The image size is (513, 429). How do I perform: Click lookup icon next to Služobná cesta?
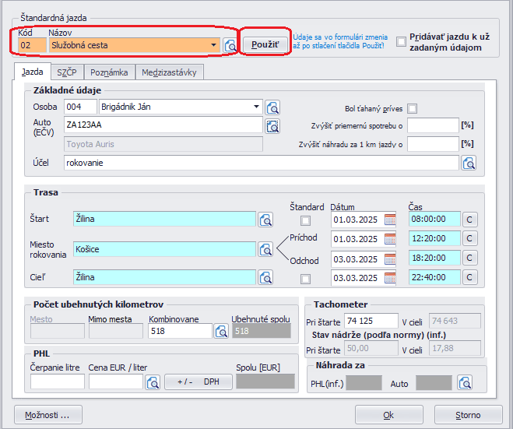[230, 46]
